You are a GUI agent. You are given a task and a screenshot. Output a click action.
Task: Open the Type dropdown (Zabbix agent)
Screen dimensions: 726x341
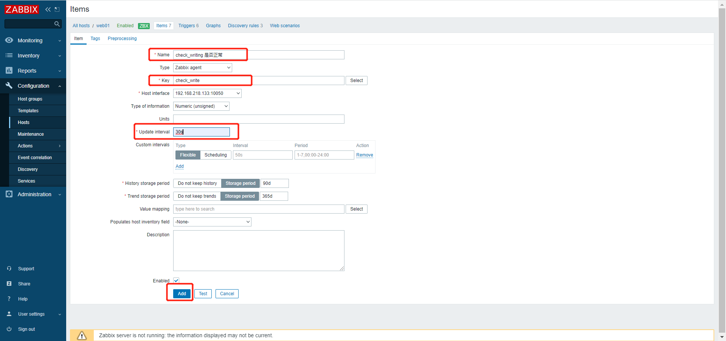click(202, 68)
